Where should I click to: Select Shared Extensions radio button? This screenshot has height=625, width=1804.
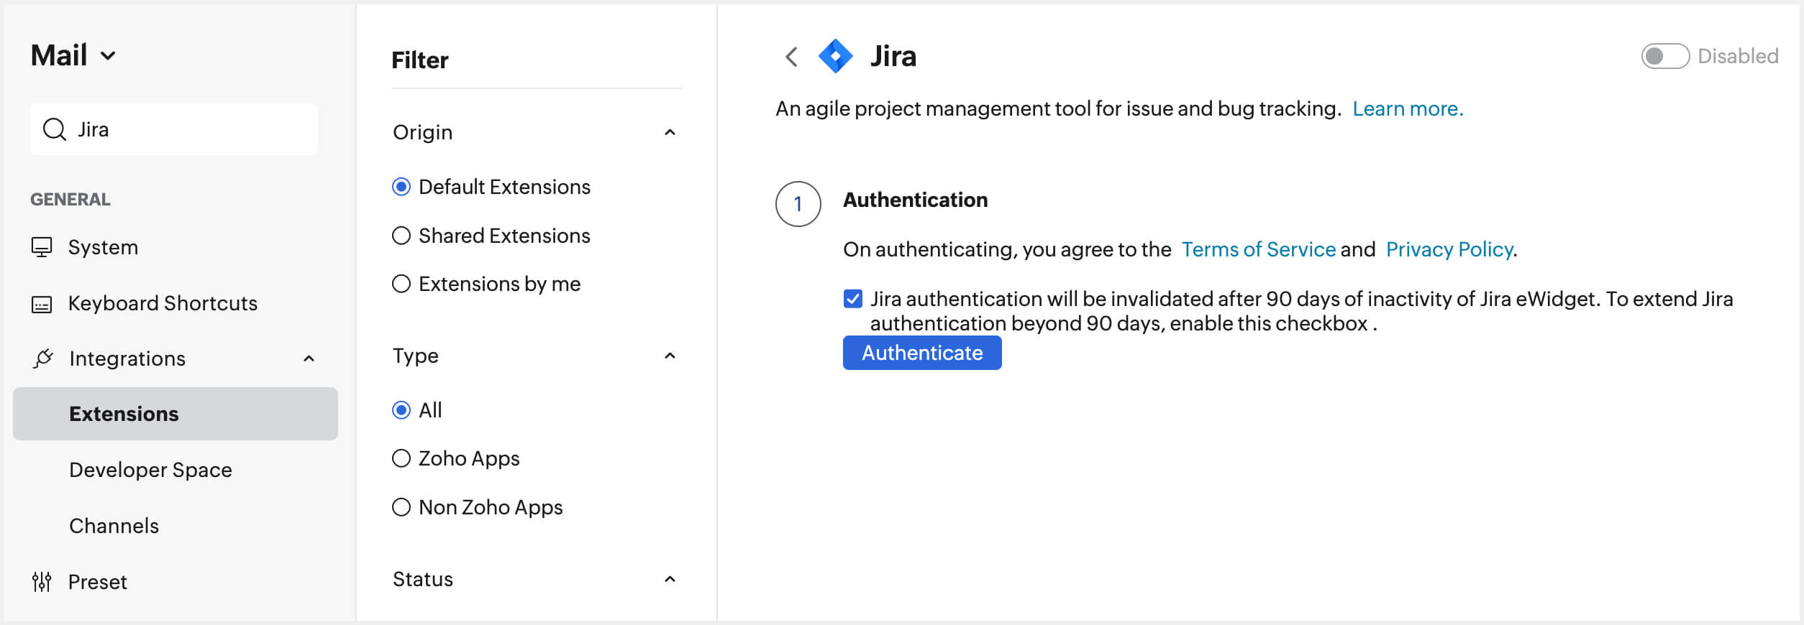[401, 236]
